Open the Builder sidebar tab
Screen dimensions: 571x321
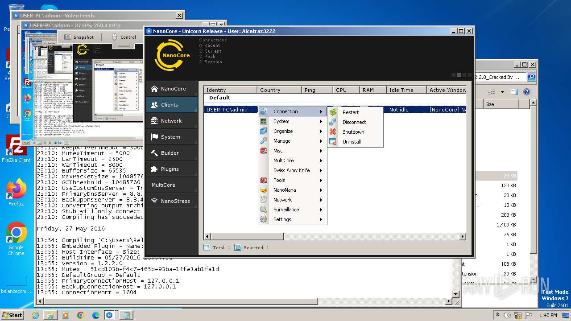[172, 153]
